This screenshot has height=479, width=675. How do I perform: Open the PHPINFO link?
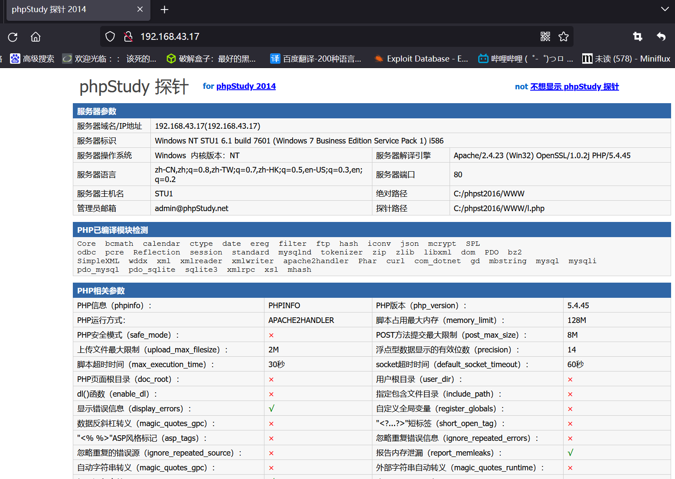point(284,306)
